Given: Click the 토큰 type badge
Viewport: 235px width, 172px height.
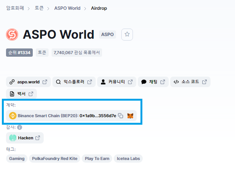Looking at the screenshot, I should tap(42, 53).
